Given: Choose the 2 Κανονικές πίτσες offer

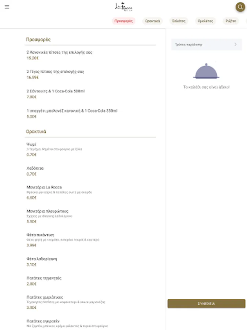Looking at the screenshot, I should pos(60,55).
